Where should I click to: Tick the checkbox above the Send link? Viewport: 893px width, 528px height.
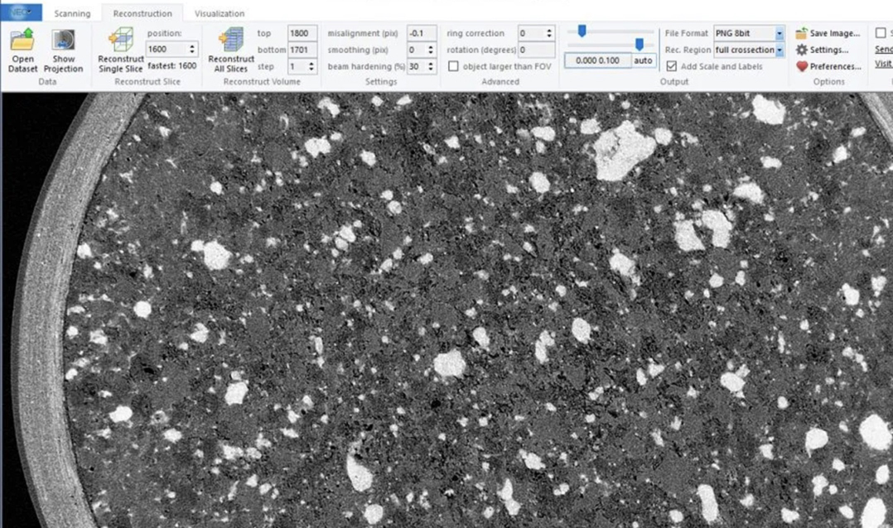coord(881,33)
